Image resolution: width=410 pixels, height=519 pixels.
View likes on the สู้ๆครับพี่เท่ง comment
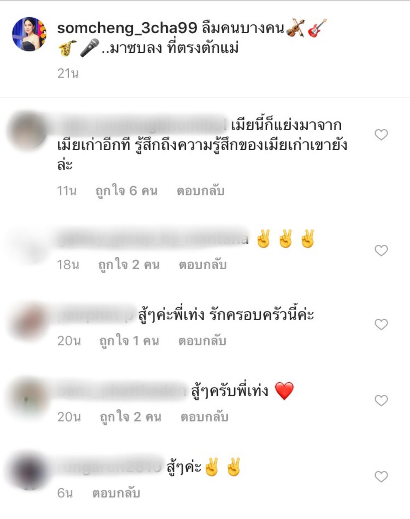click(130, 417)
